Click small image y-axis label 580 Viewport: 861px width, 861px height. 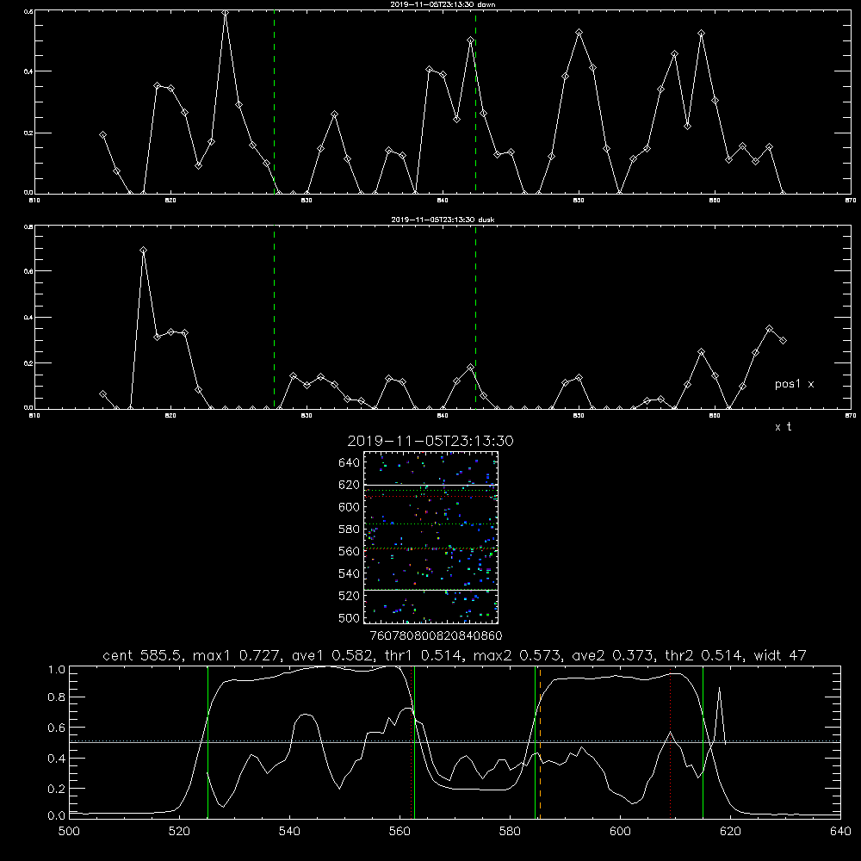[x=350, y=530]
